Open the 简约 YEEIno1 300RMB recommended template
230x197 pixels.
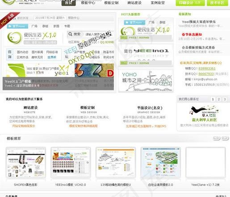click(146, 55)
